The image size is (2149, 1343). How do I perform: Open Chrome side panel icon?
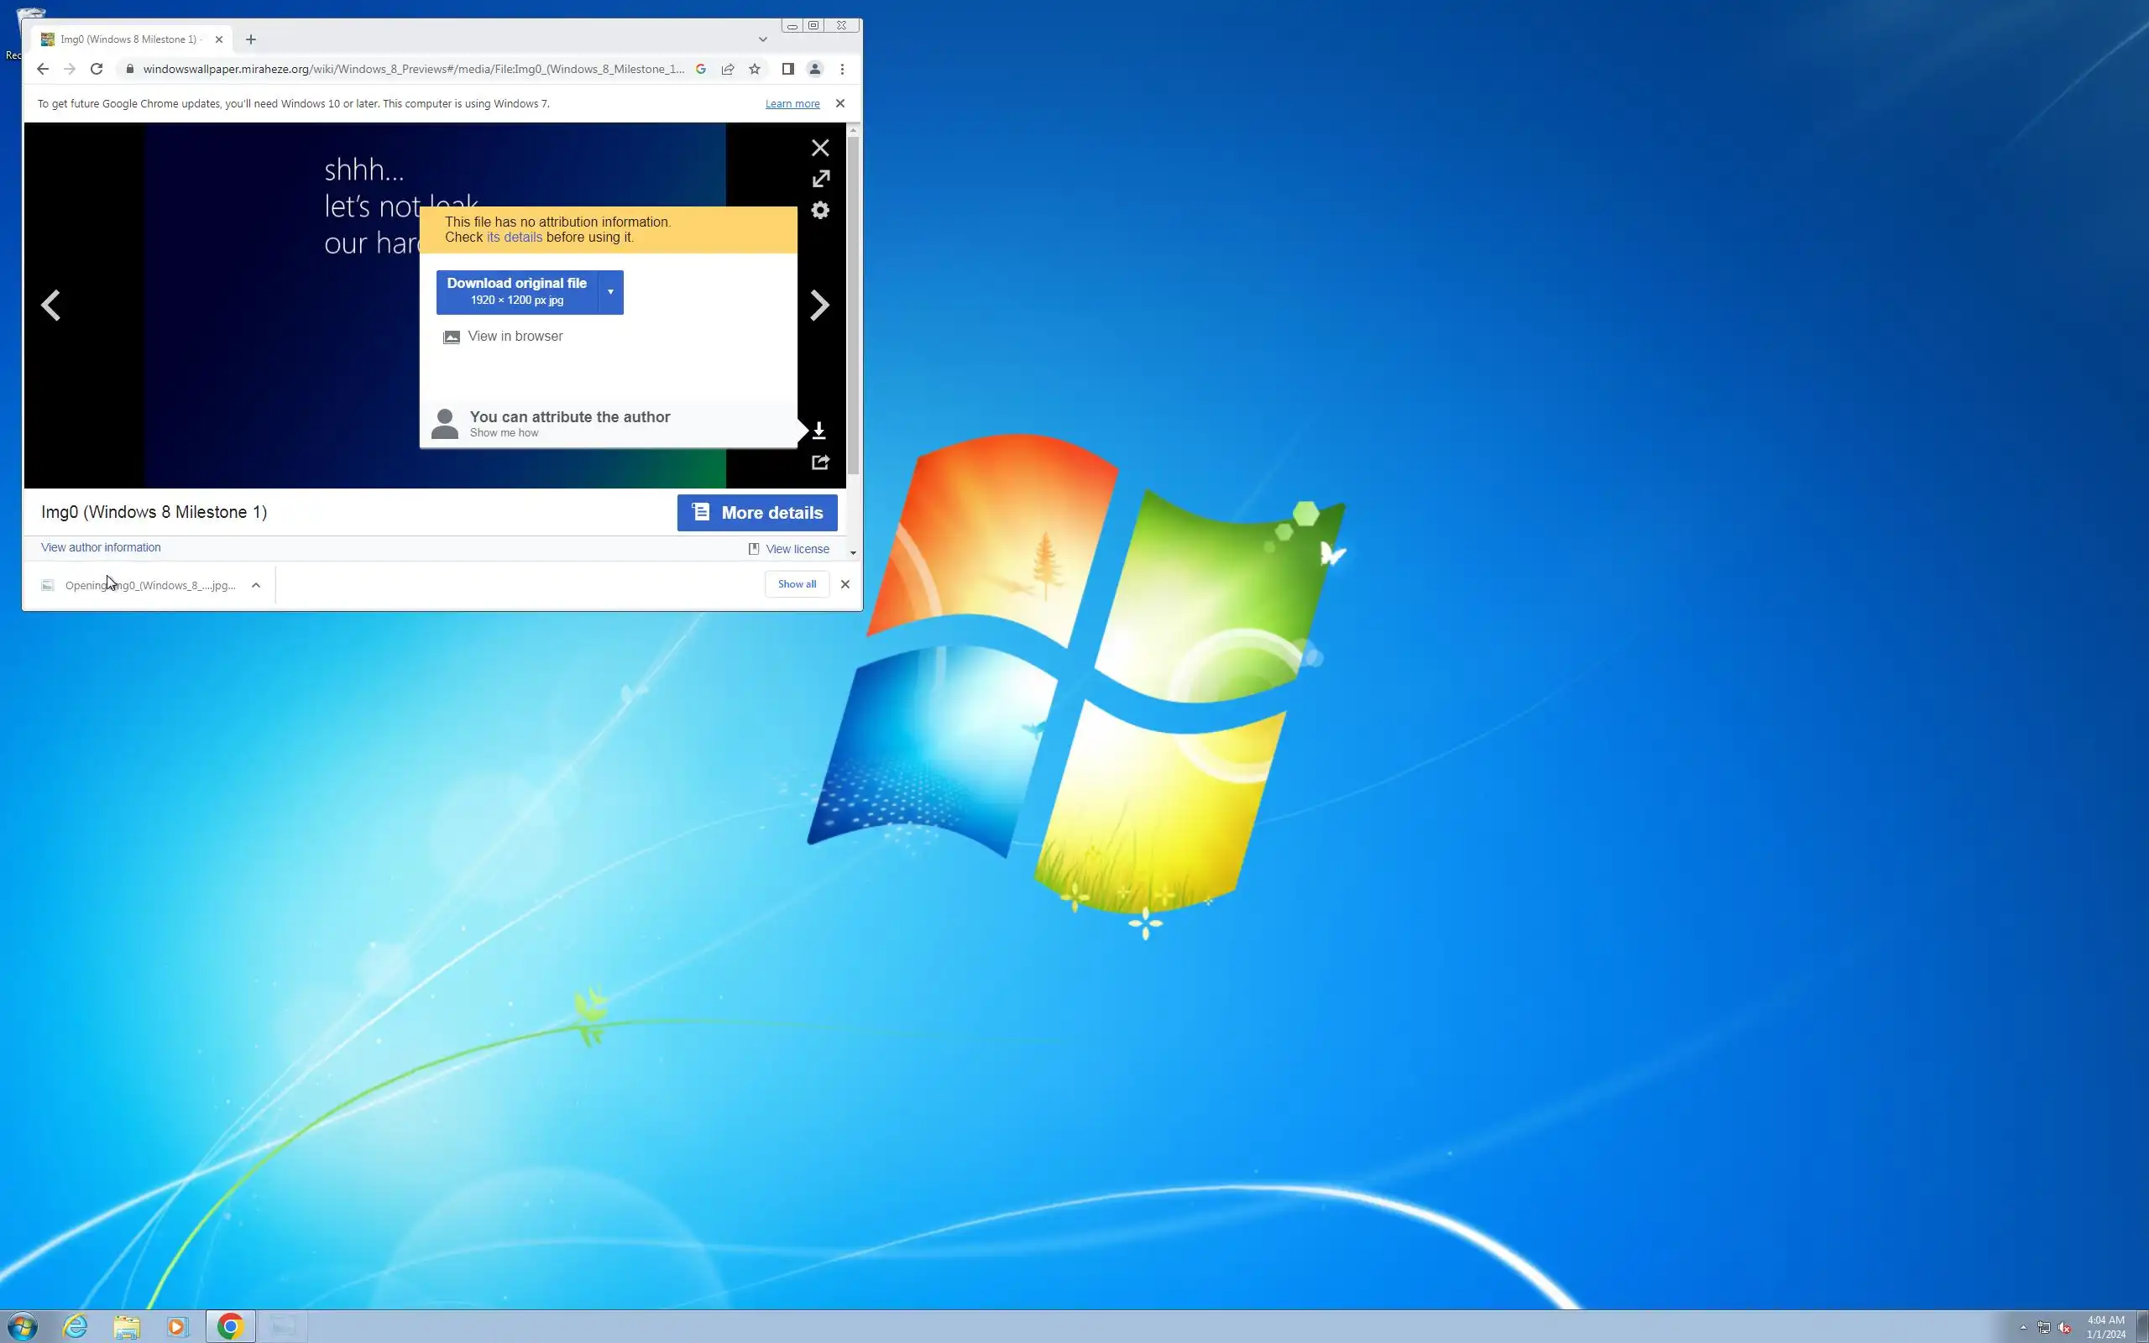[787, 70]
